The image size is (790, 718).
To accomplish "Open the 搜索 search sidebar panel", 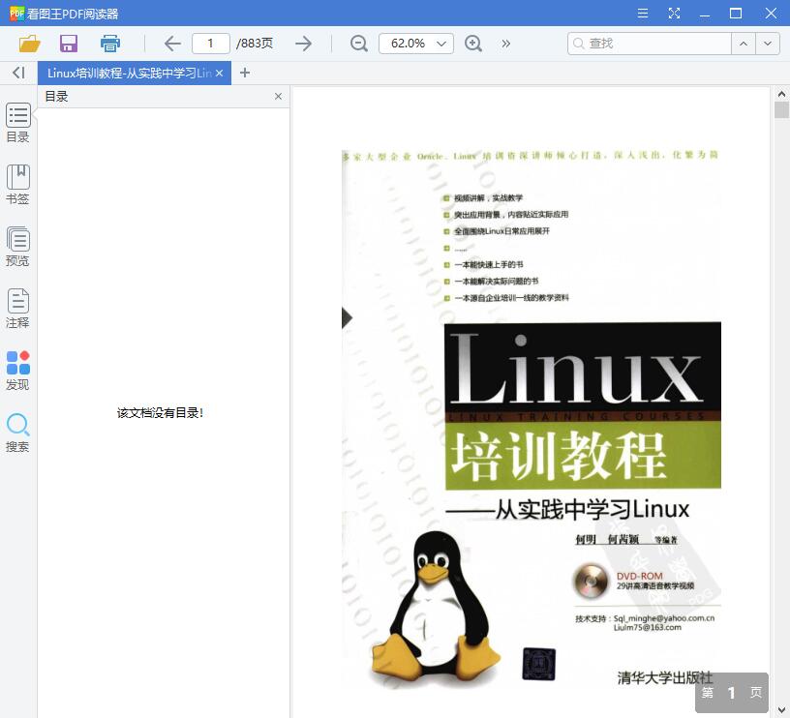I will coord(18,433).
